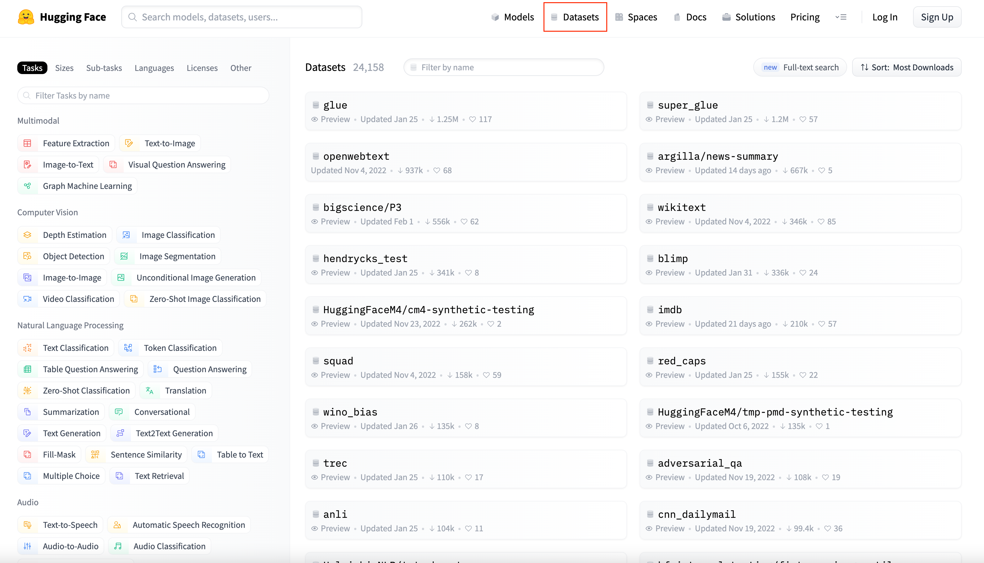This screenshot has height=563, width=984.
Task: Open the Models navigation item
Action: [x=513, y=17]
